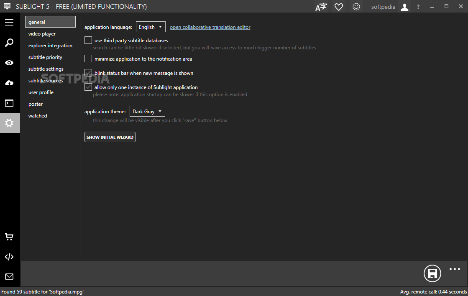Check minimize application to notification area
This screenshot has height=296, width=468.
click(88, 59)
